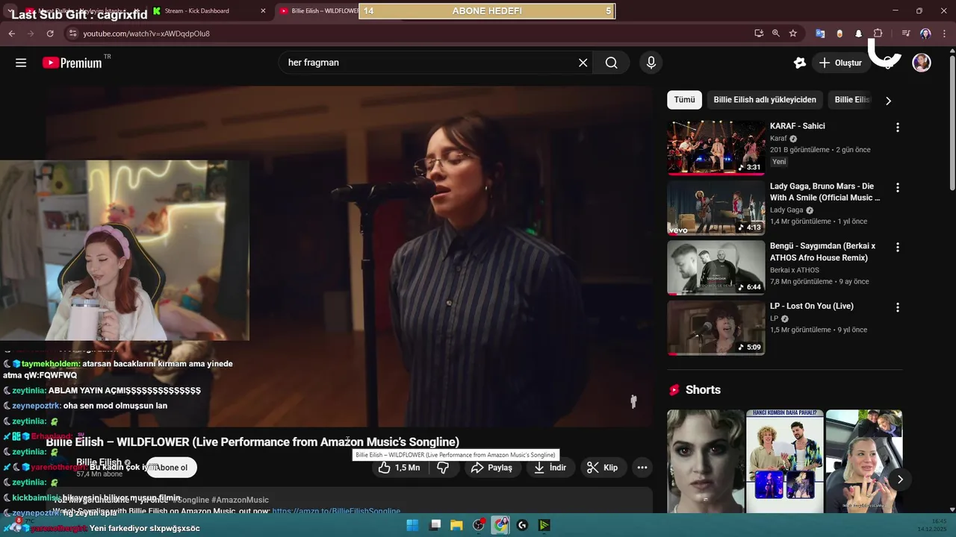Screen dimensions: 956x537
Task: Close the Kick Dashboard tab
Action: click(263, 10)
